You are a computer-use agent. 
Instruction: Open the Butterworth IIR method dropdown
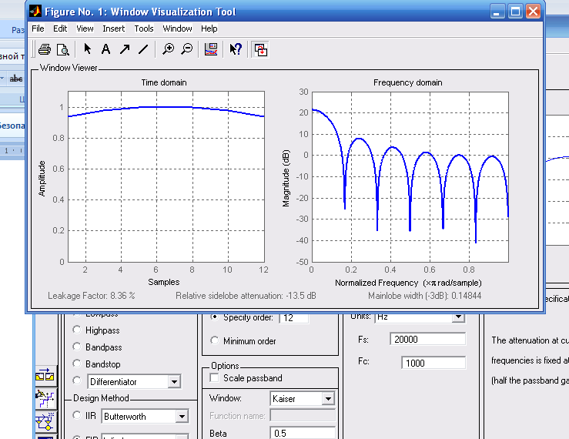182,417
